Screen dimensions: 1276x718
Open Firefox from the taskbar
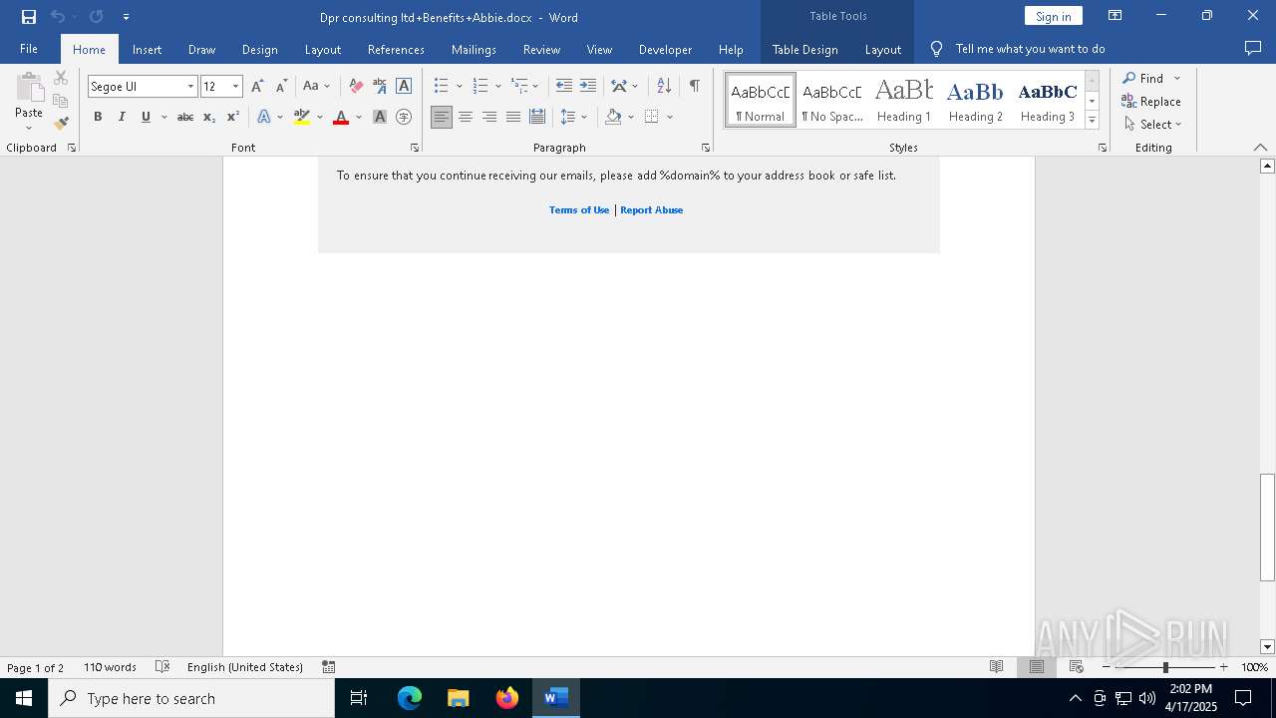pos(507,698)
